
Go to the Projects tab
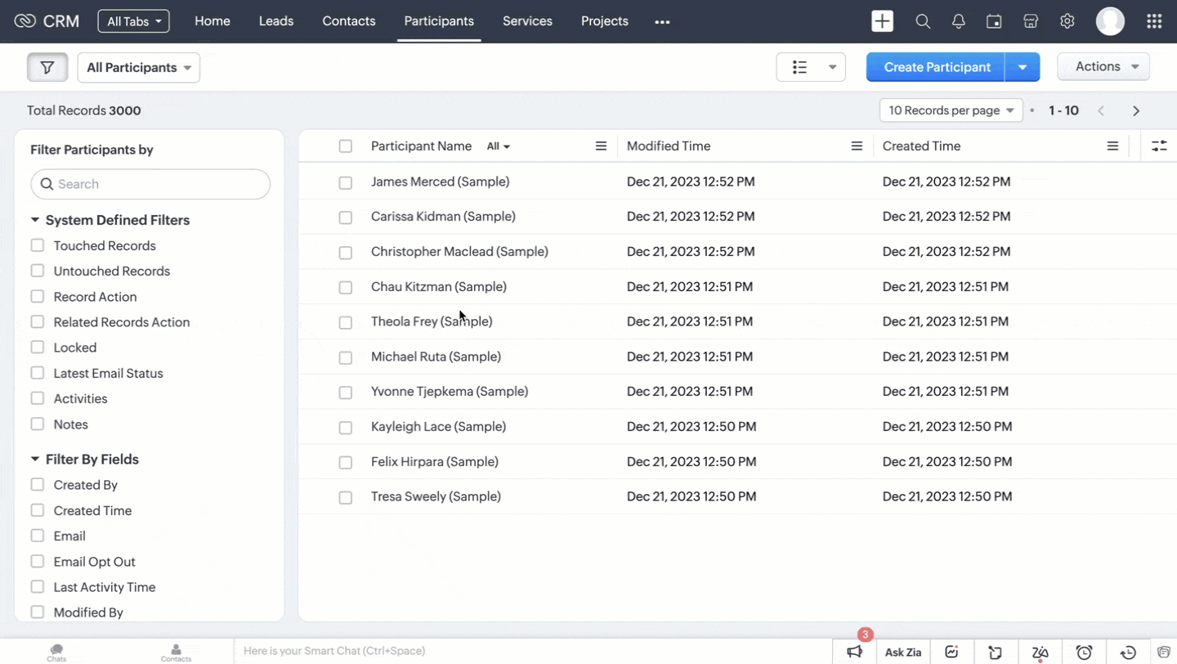tap(605, 21)
